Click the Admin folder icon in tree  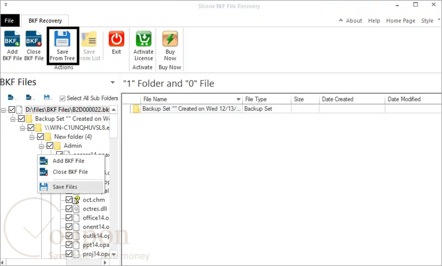(57, 146)
